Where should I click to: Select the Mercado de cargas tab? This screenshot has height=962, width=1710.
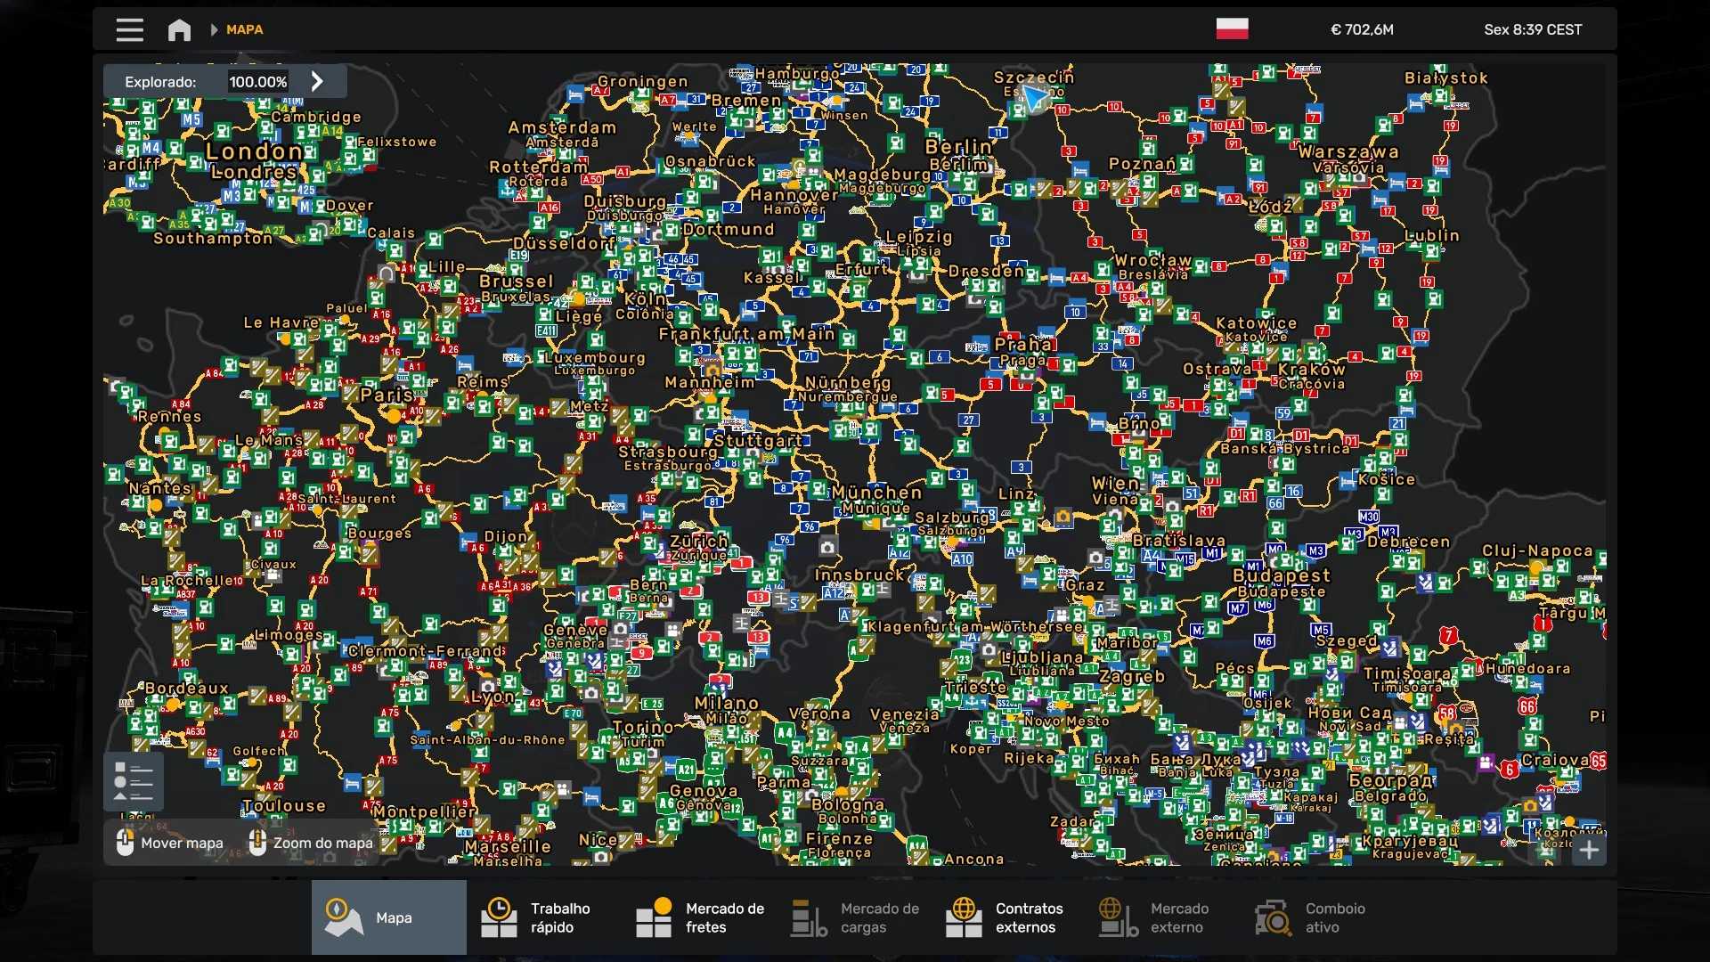click(x=853, y=917)
